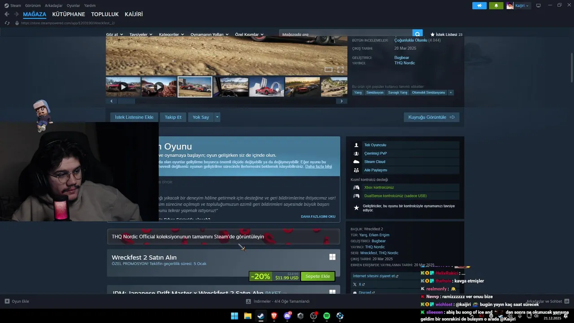Select the Simülasyon tag
The width and height of the screenshot is (574, 323).
(x=375, y=92)
